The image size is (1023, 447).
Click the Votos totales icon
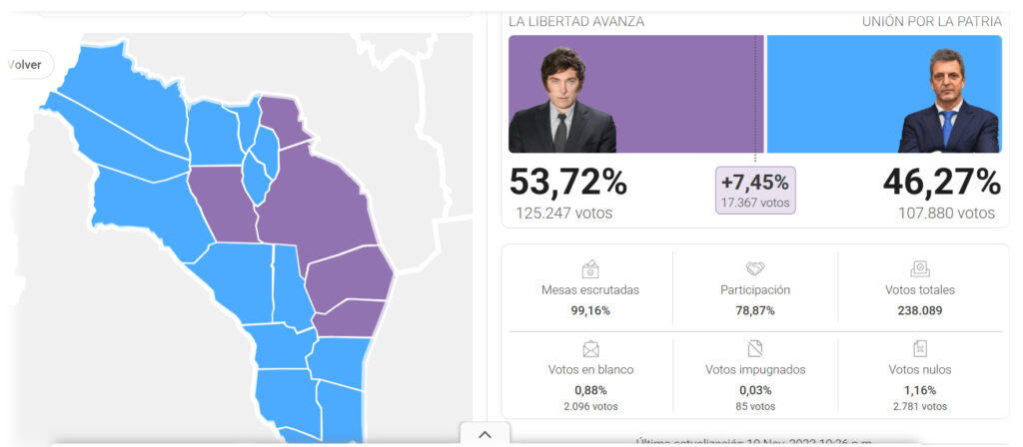click(919, 268)
